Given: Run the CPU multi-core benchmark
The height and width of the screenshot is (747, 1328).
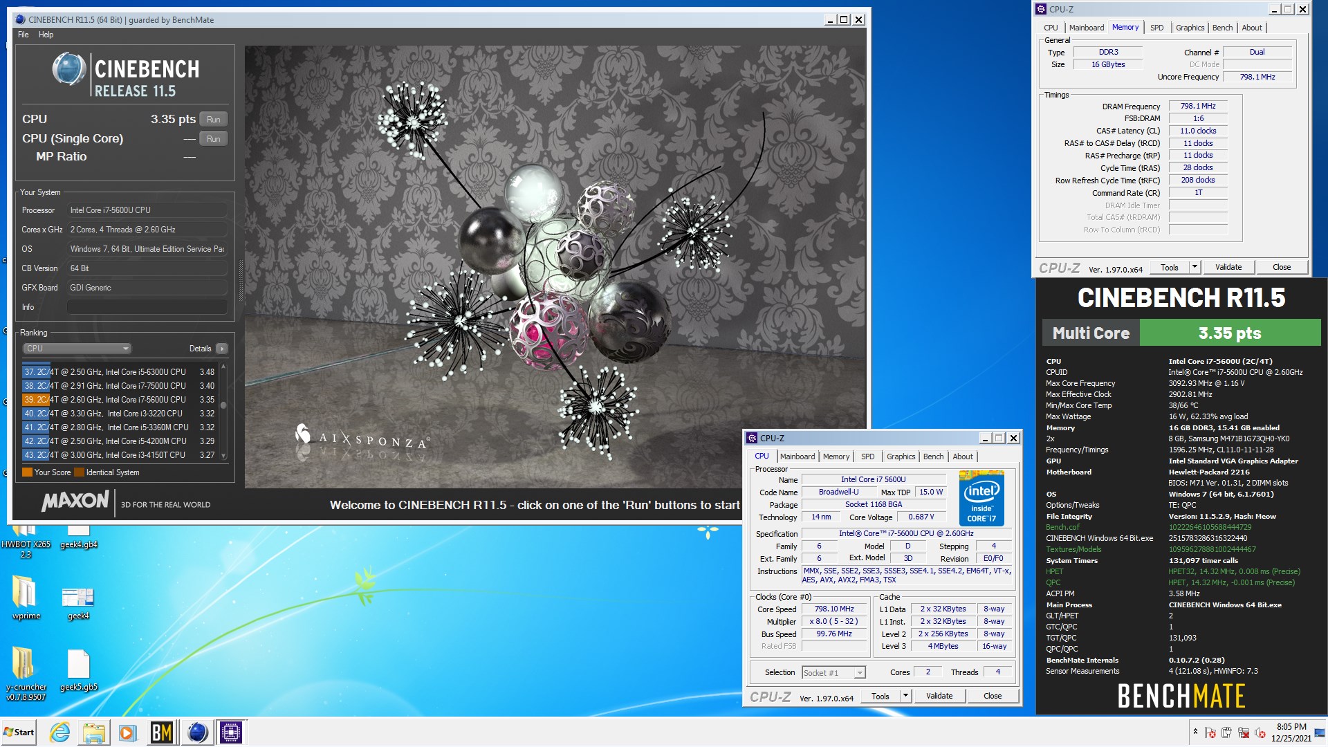Looking at the screenshot, I should (x=214, y=120).
